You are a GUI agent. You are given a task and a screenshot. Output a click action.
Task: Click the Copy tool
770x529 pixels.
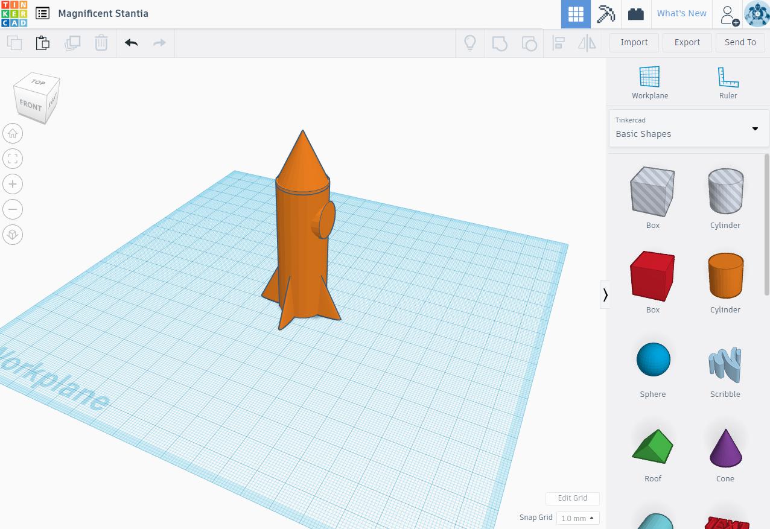click(14, 43)
